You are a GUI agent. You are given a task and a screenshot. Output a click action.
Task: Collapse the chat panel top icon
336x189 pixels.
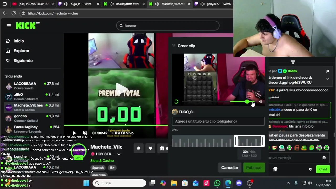pyautogui.click(x=293, y=62)
